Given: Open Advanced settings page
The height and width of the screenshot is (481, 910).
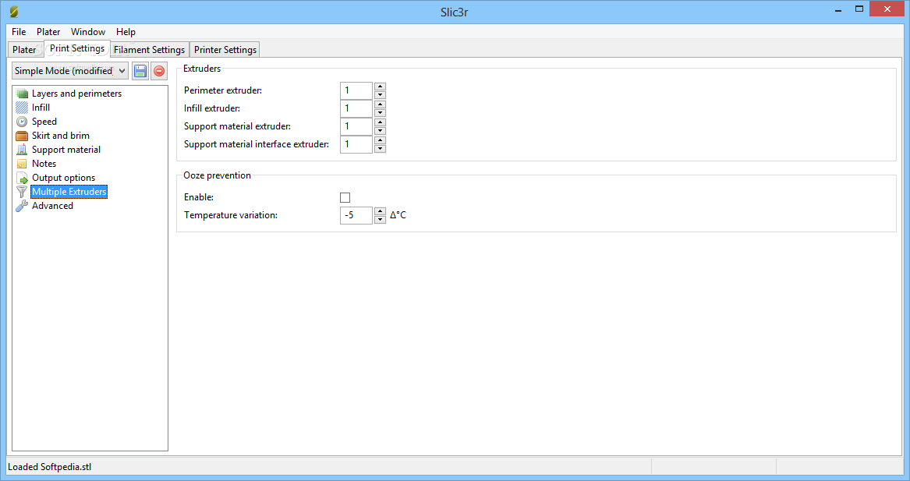Looking at the screenshot, I should click(52, 206).
